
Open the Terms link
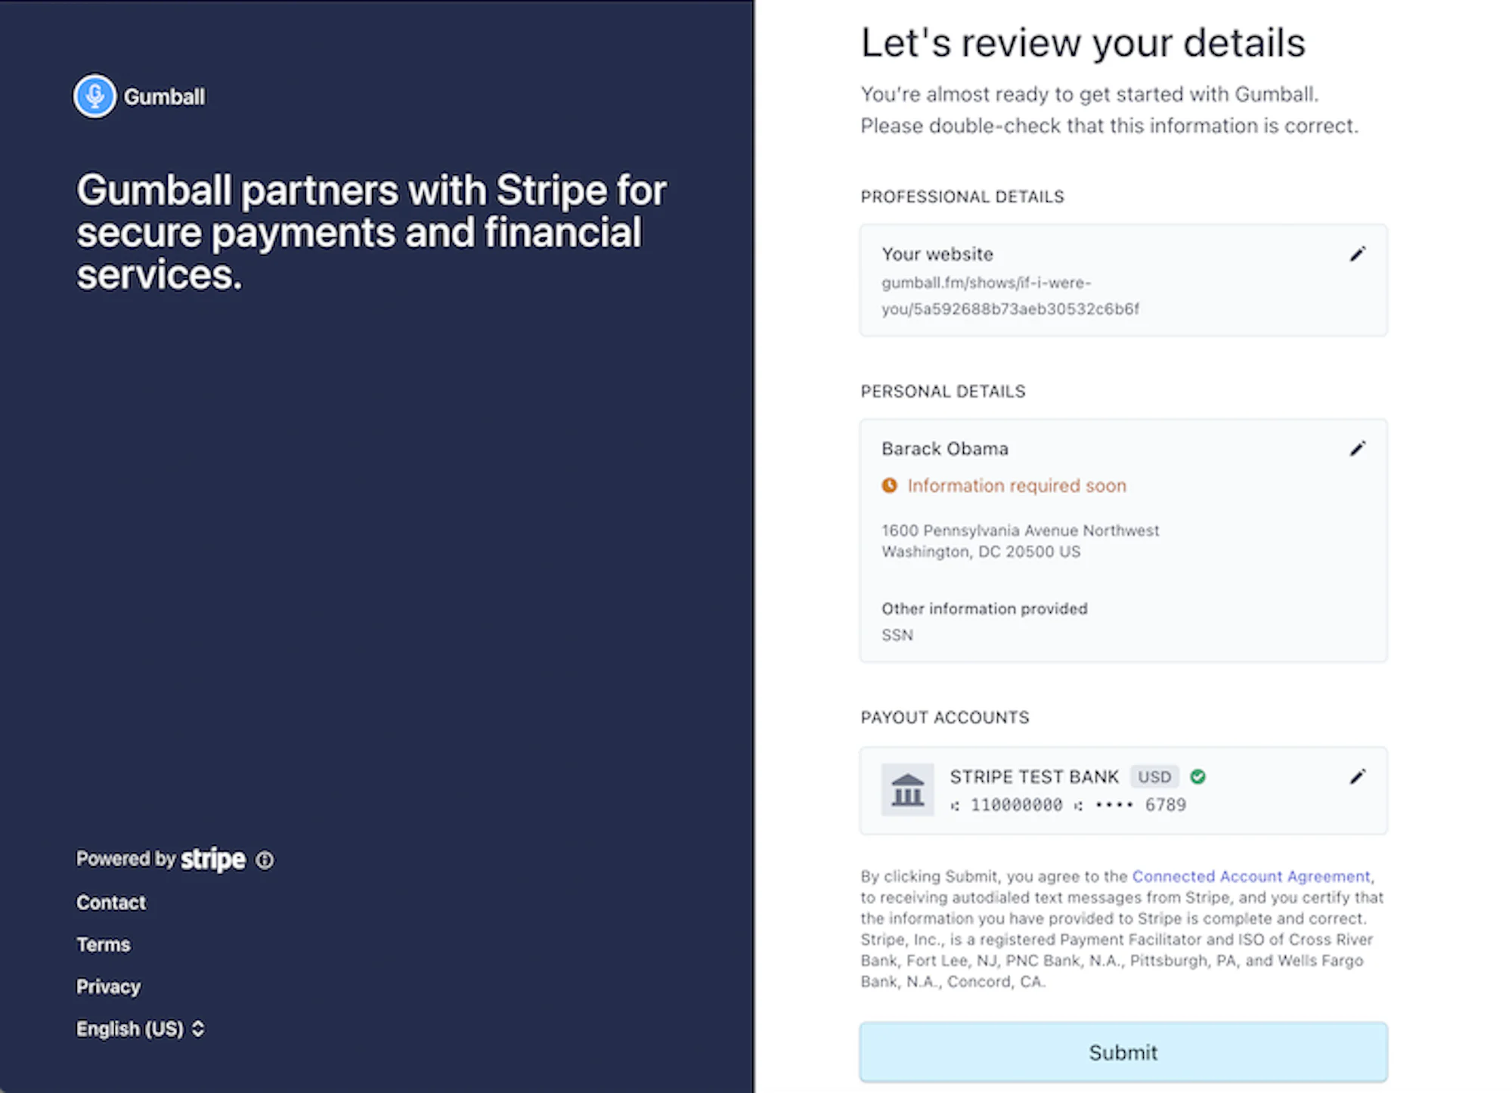point(104,945)
